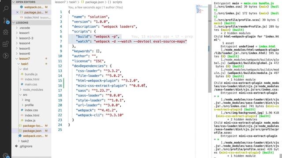Click the editor vertical scrollbar
The image size is (282, 158).
click(x=210, y=48)
